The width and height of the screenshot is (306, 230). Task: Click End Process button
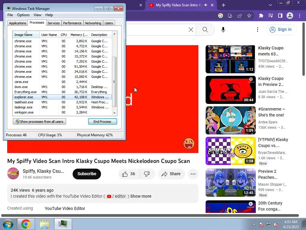(x=102, y=122)
